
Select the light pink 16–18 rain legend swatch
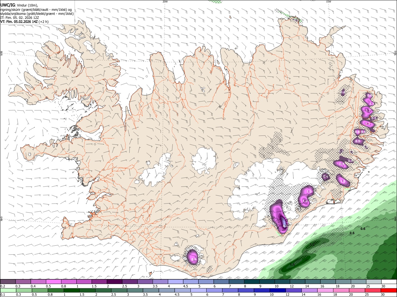click(325, 290)
